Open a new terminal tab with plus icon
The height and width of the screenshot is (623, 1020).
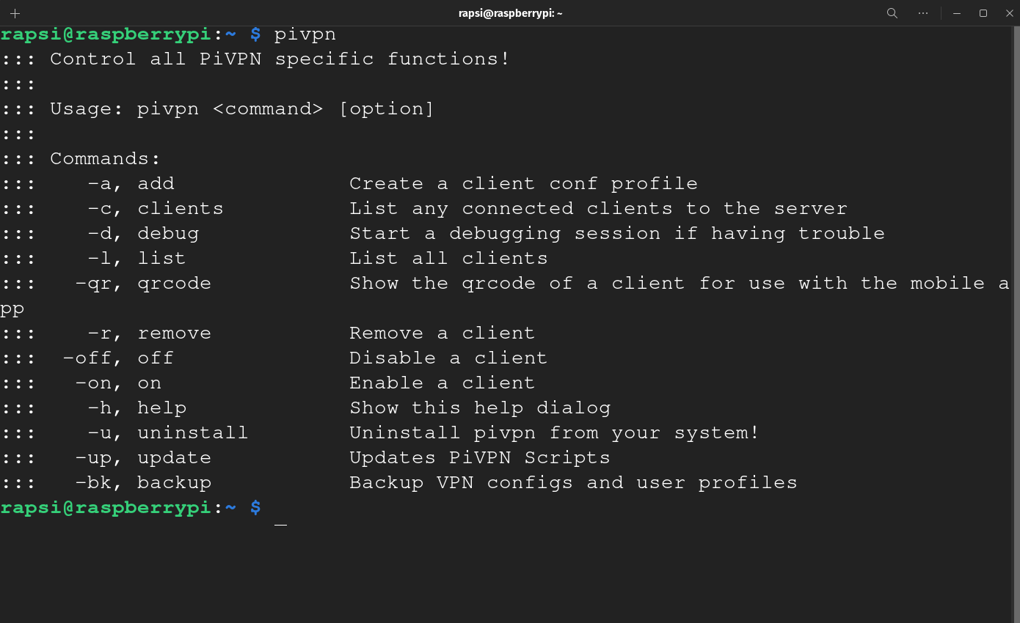(15, 13)
